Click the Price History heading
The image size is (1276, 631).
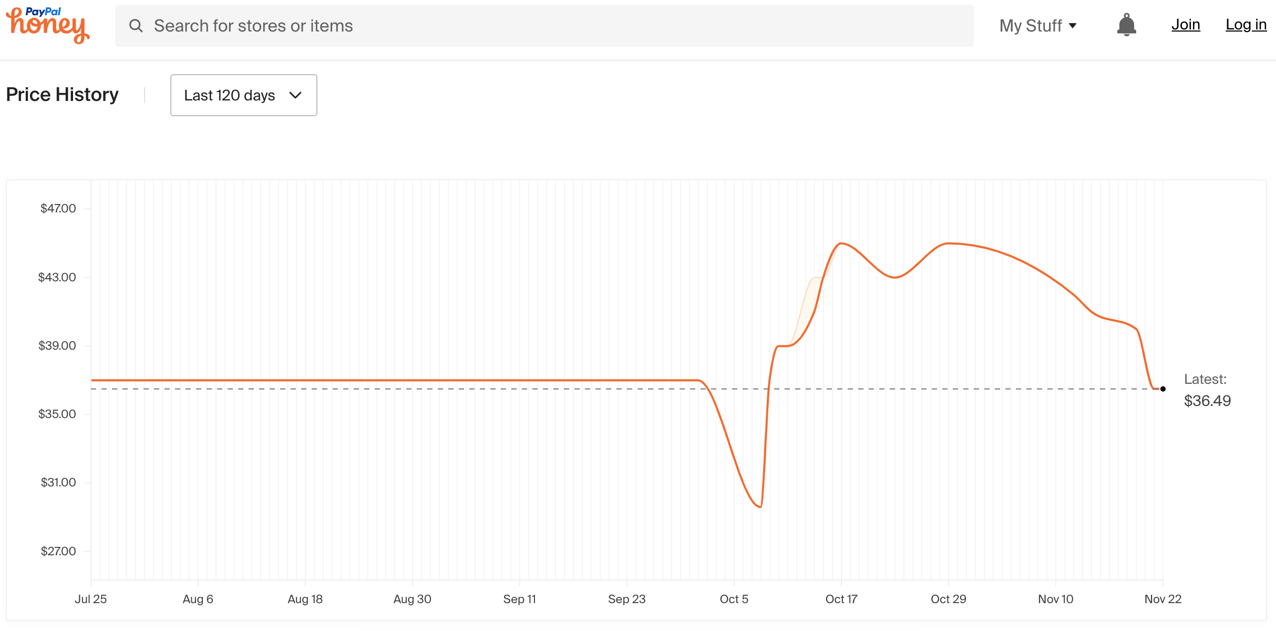63,94
